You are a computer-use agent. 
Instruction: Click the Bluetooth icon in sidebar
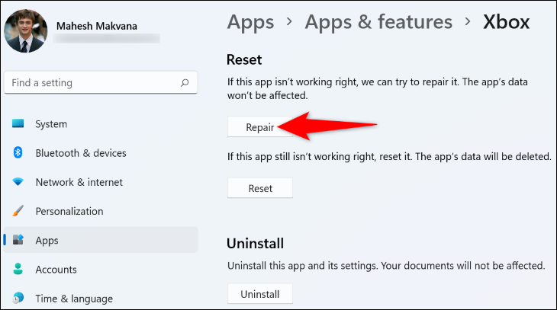coord(18,152)
